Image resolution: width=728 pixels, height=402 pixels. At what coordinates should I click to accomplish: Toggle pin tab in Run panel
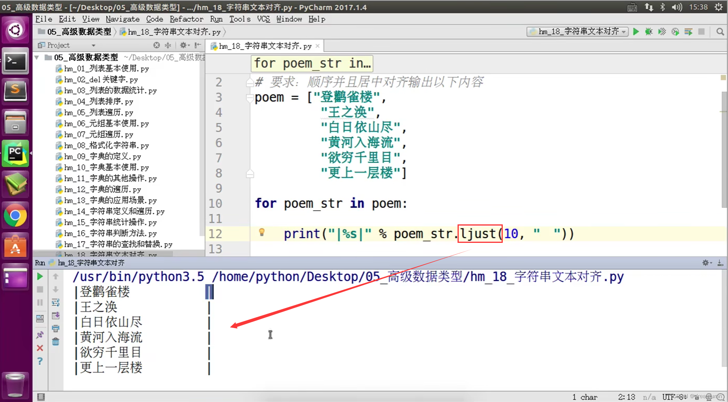point(40,335)
